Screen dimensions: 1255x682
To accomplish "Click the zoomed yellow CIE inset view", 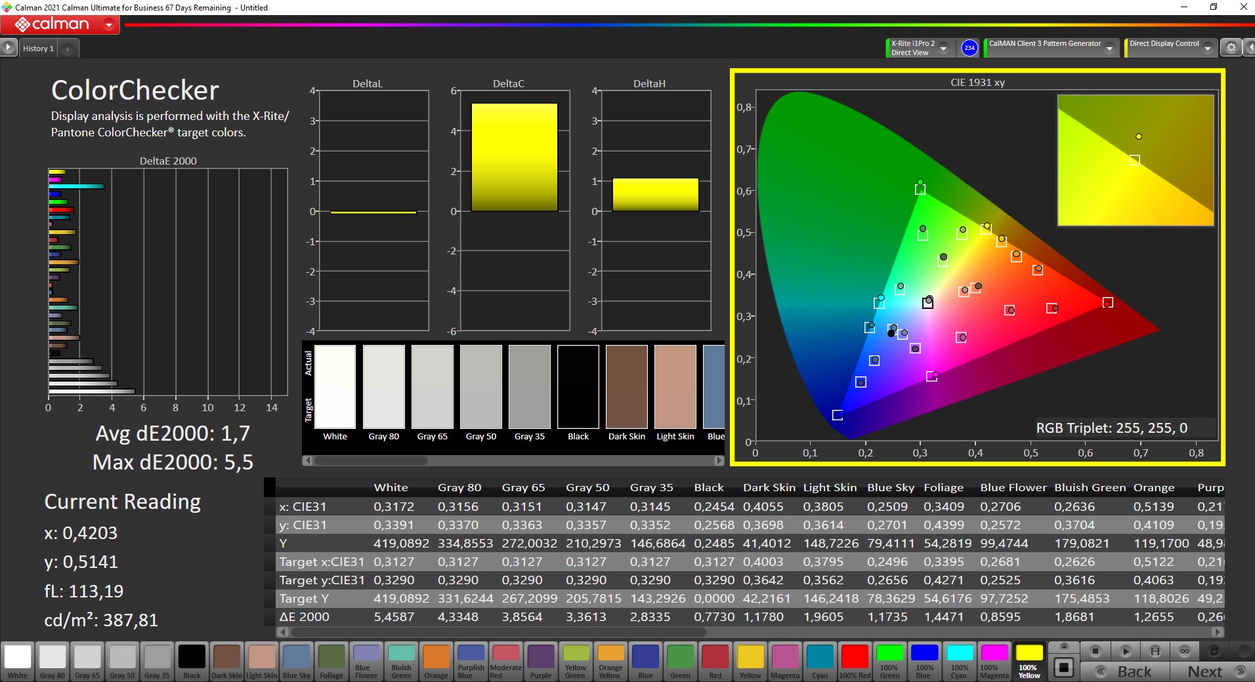I will 1136,160.
